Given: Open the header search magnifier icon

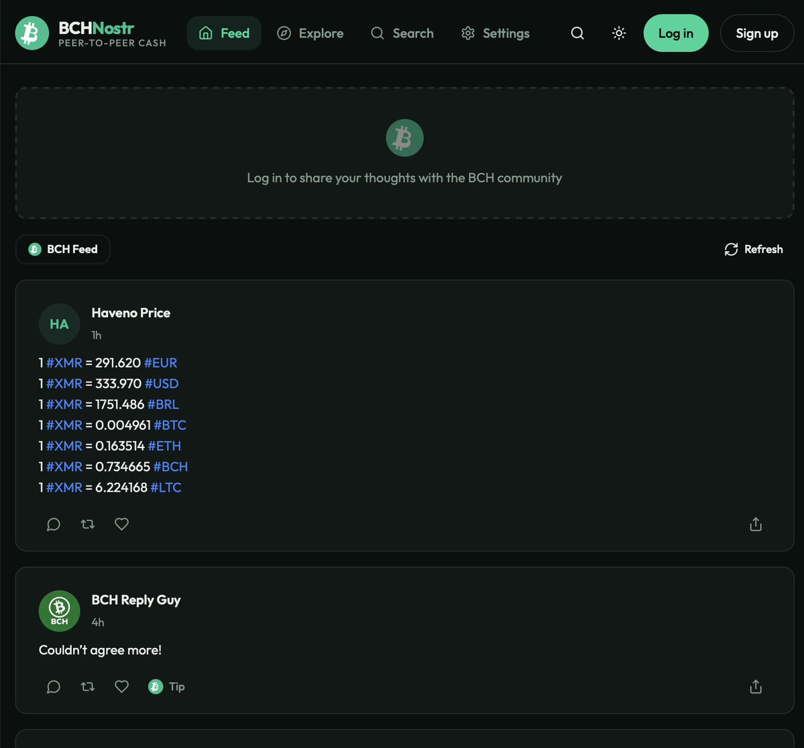Looking at the screenshot, I should [x=577, y=34].
